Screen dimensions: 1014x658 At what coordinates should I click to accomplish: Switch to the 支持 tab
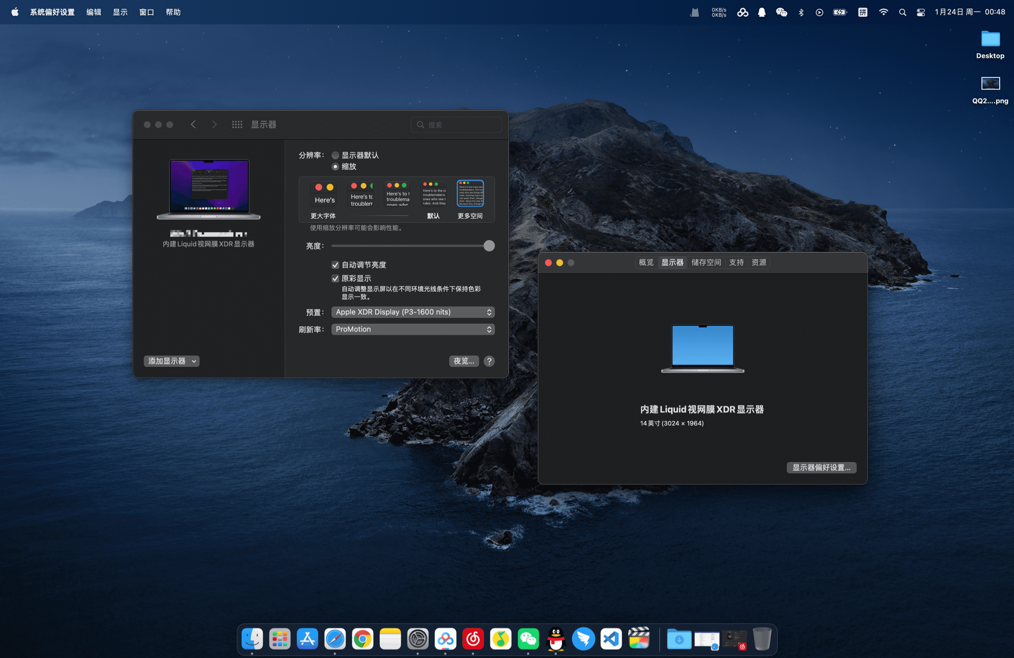click(736, 263)
